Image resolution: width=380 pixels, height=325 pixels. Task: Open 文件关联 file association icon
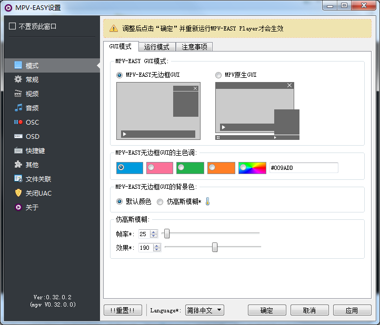(18, 179)
